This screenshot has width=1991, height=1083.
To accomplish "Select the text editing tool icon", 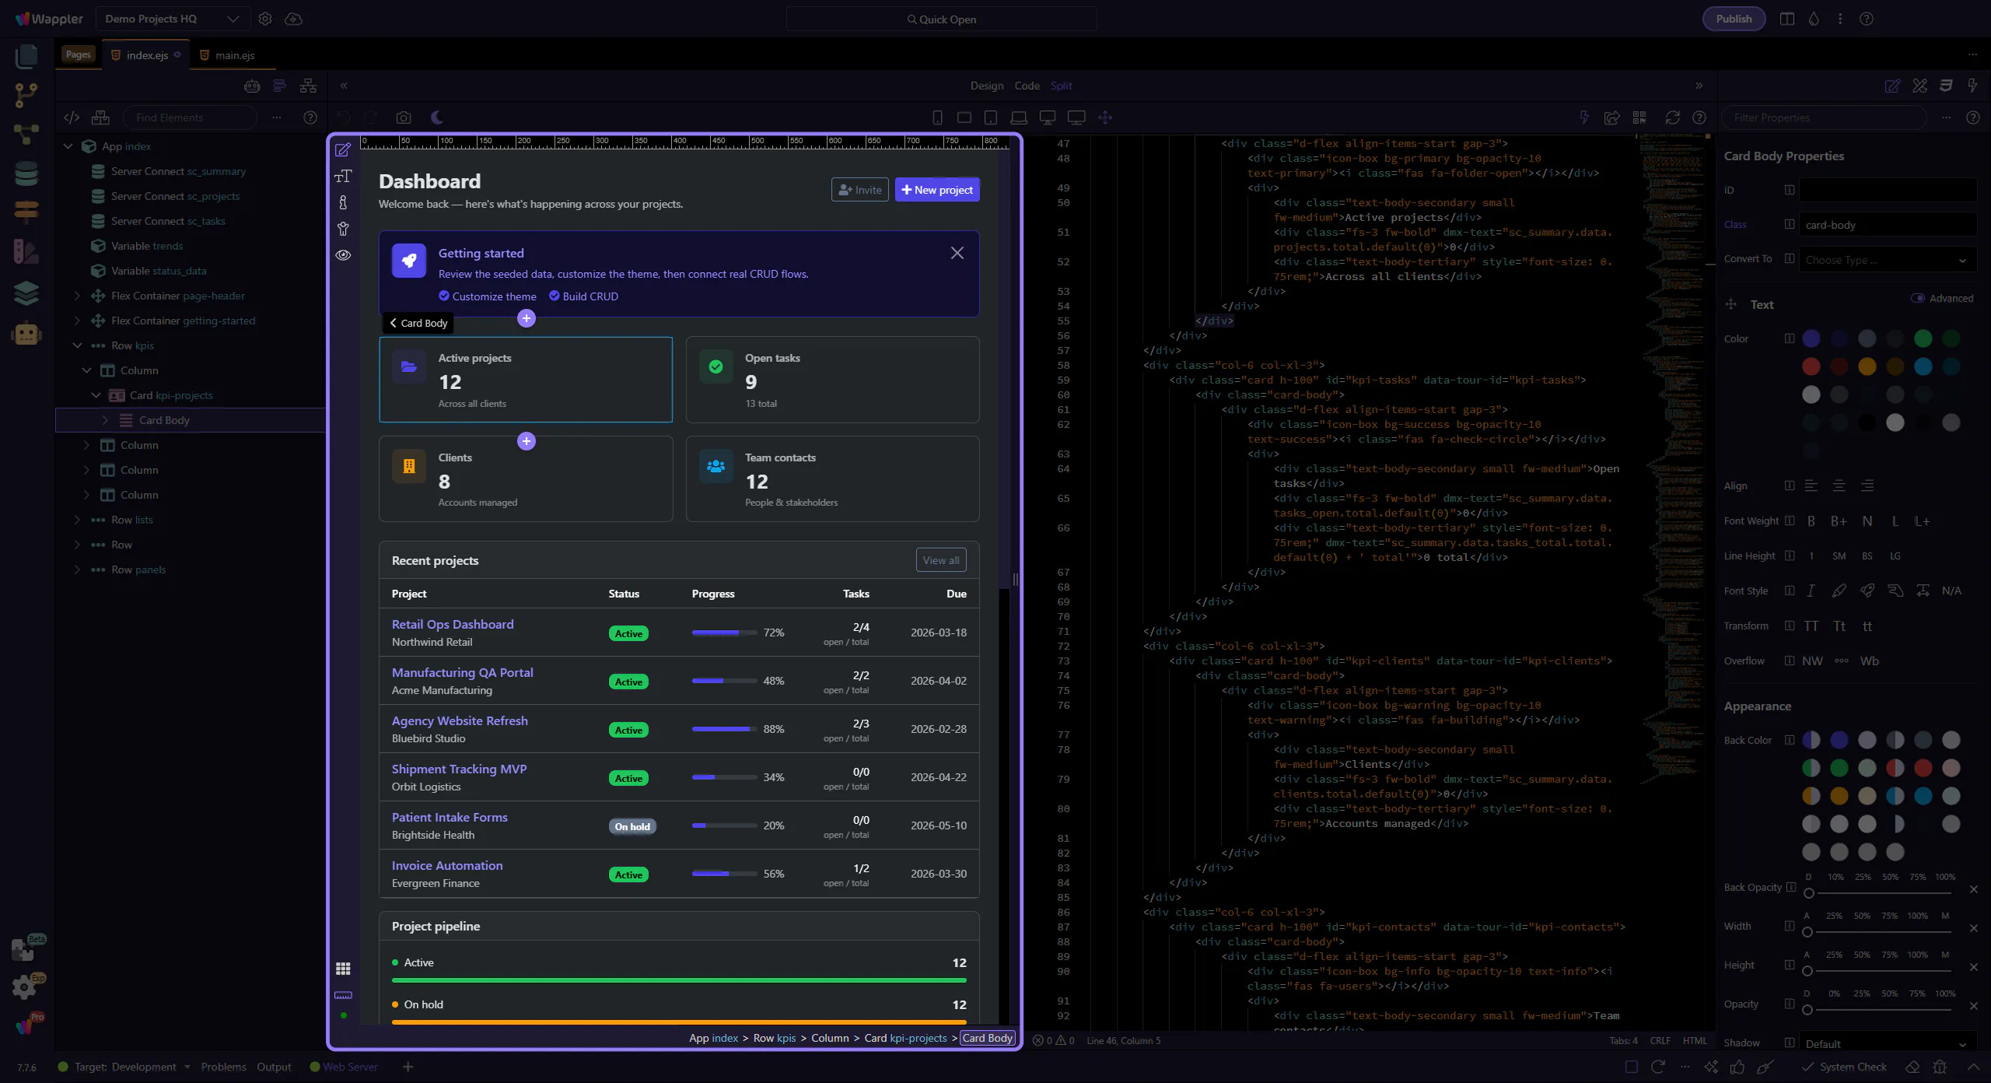I will [x=343, y=176].
